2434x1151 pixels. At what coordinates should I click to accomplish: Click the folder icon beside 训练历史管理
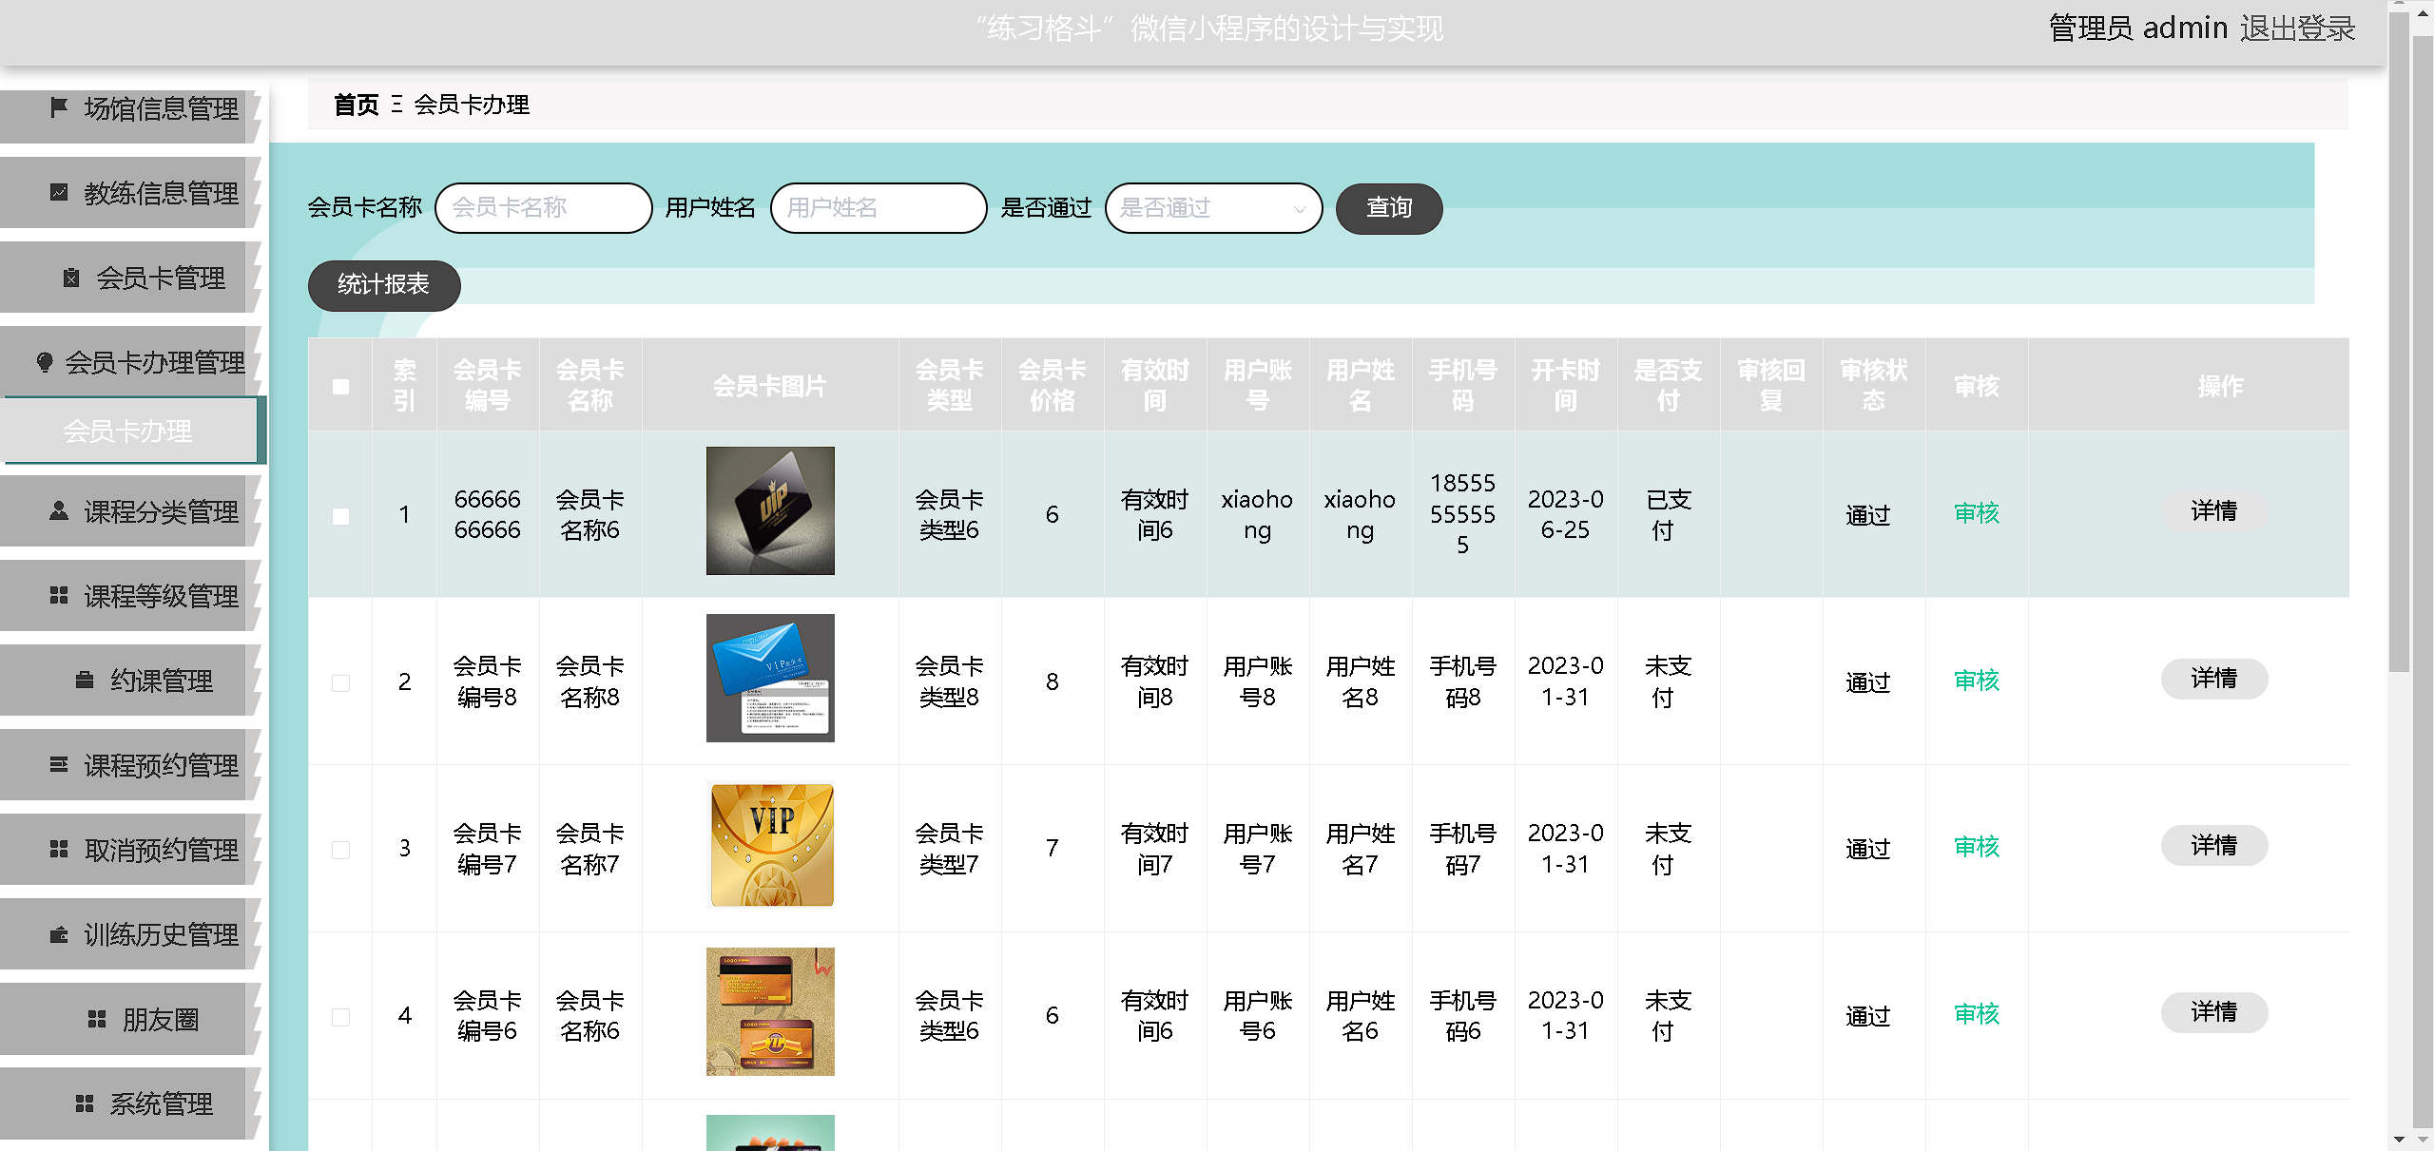tap(59, 933)
